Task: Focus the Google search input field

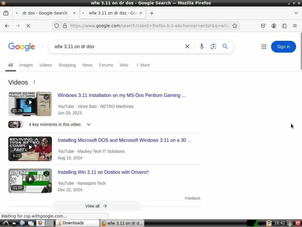Action: coord(117,46)
